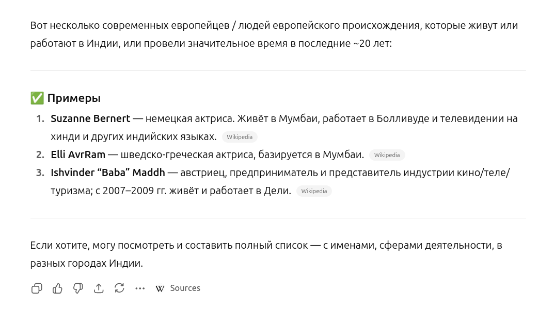This screenshot has width=554, height=310.
Task: Click the bold name Elli AvrRam
Action: click(x=78, y=154)
